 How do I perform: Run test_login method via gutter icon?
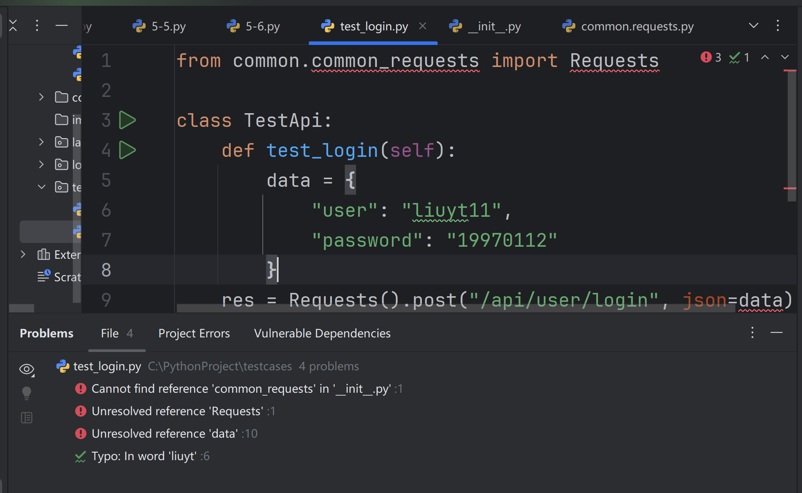tap(127, 150)
